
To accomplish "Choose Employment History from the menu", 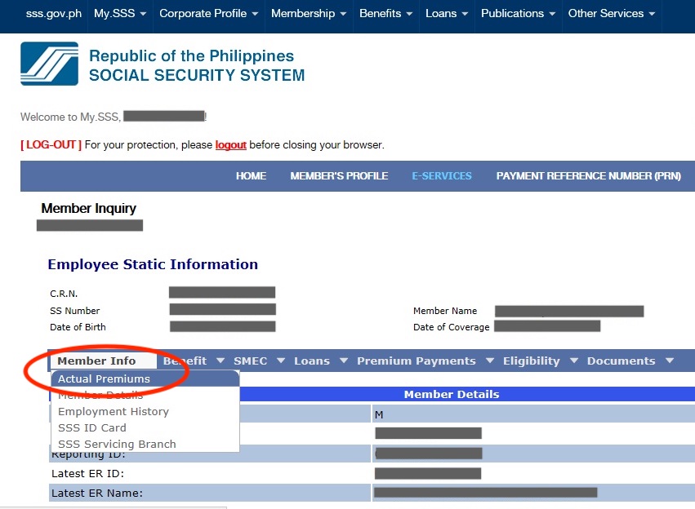I will (112, 411).
